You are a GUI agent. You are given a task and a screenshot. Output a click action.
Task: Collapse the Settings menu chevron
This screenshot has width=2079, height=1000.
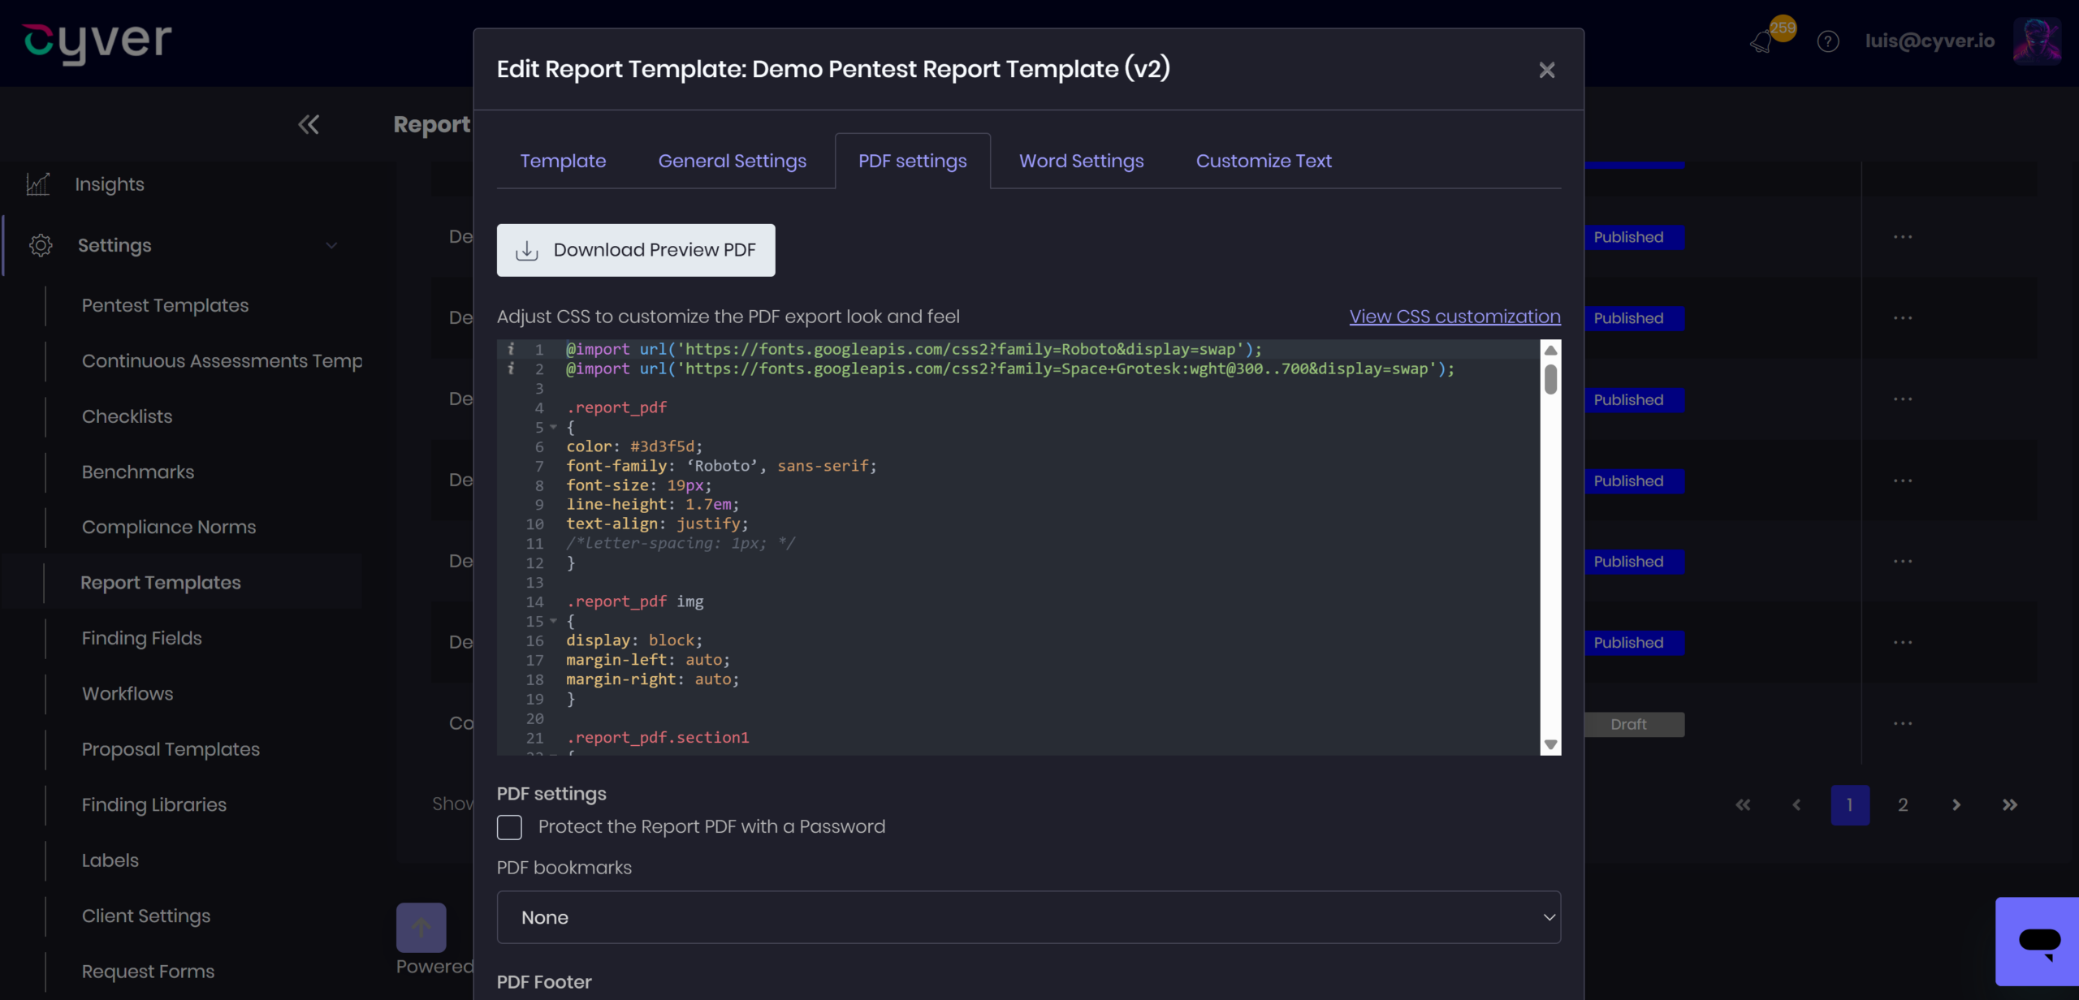point(331,245)
